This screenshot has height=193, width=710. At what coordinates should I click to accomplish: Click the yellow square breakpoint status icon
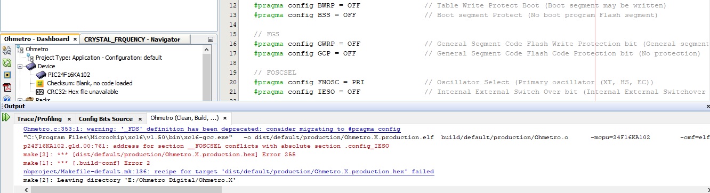[x=7, y=75]
